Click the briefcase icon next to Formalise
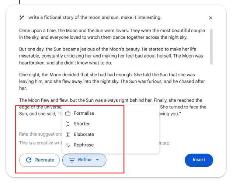The image size is (236, 187). point(68,113)
